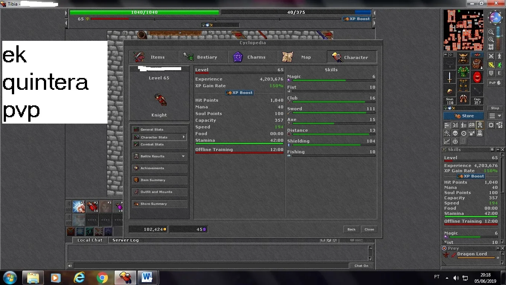Open analytics line chart icon button
506x285 pixels.
[x=447, y=141]
